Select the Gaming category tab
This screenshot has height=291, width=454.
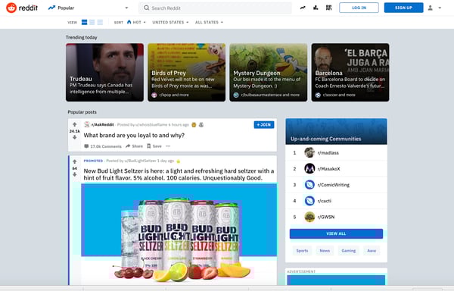pos(349,251)
